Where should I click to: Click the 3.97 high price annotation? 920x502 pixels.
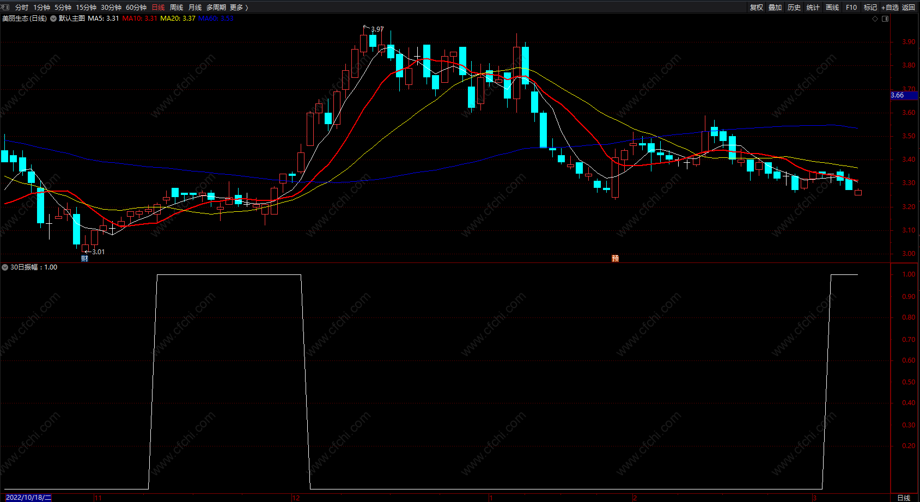click(377, 29)
